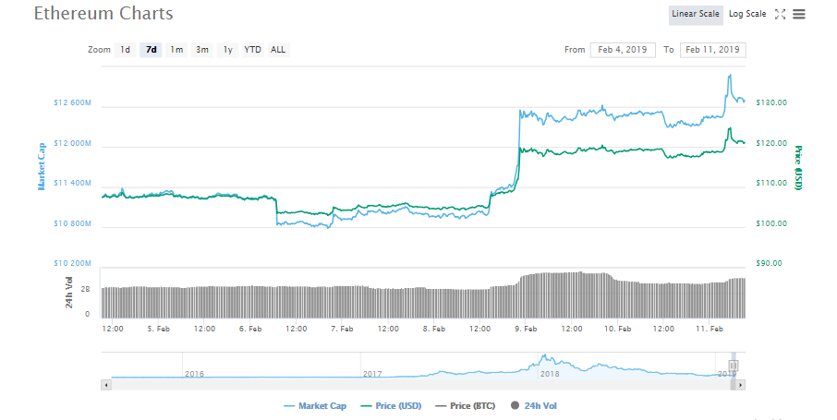Viewport: 837px width, 420px height.
Task: Grab the navigator range handle
Action: [x=734, y=366]
